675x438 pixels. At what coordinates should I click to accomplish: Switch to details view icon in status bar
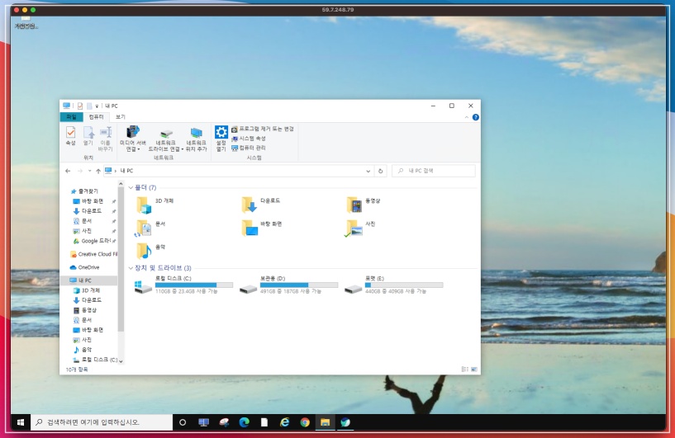click(464, 370)
